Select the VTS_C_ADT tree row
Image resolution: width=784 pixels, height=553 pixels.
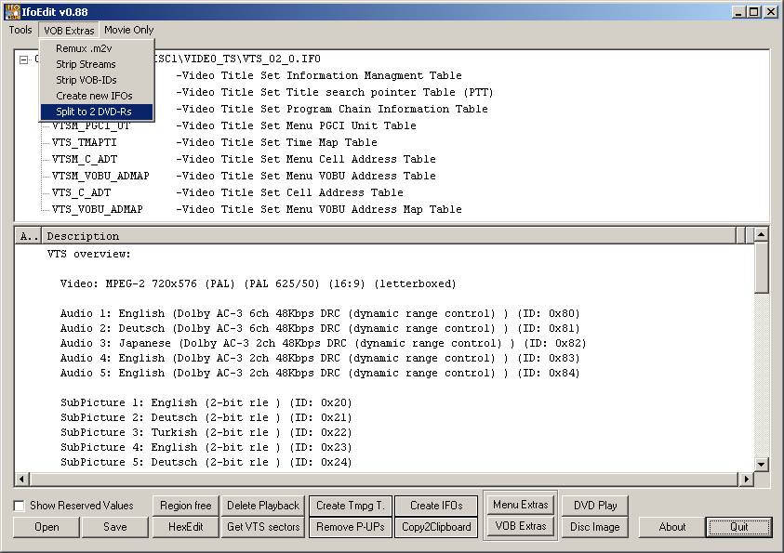[84, 192]
